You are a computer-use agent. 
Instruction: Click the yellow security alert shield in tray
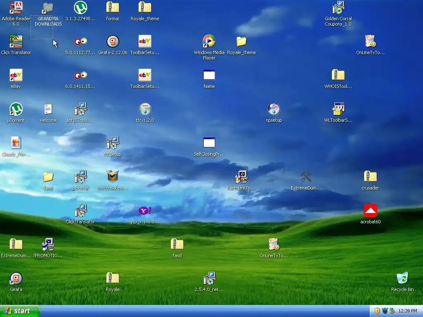tap(377, 311)
